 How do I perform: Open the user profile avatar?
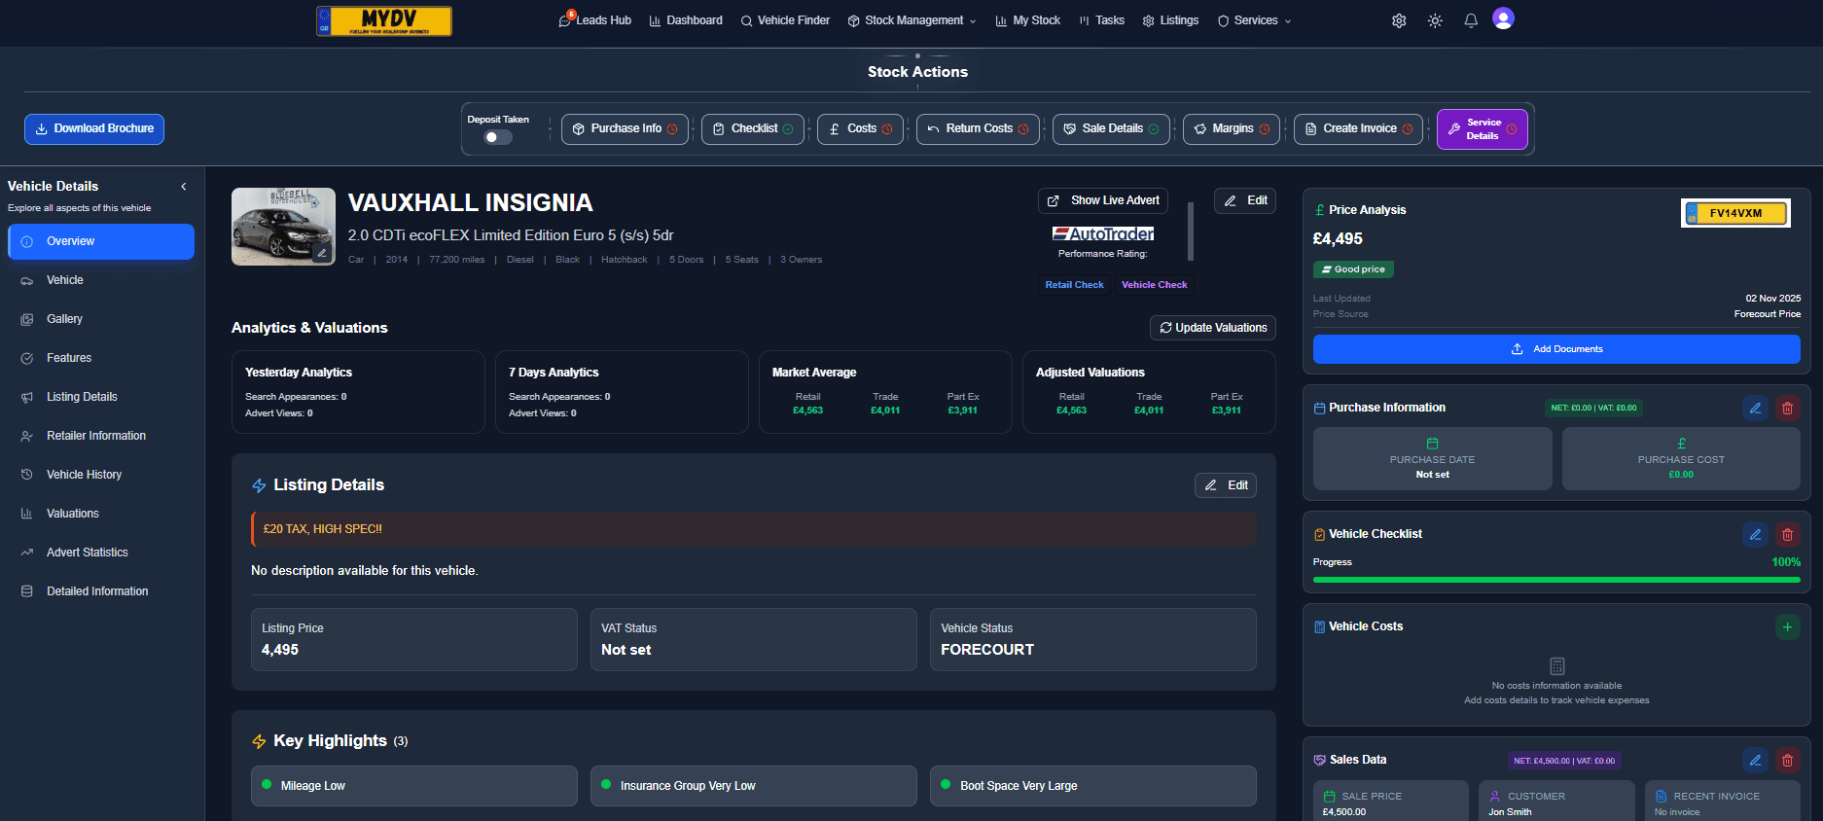pos(1503,18)
